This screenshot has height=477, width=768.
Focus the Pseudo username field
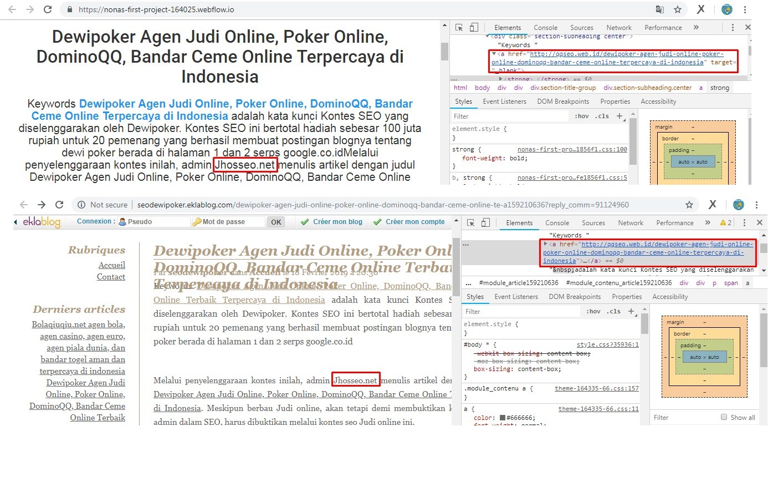coord(154,222)
